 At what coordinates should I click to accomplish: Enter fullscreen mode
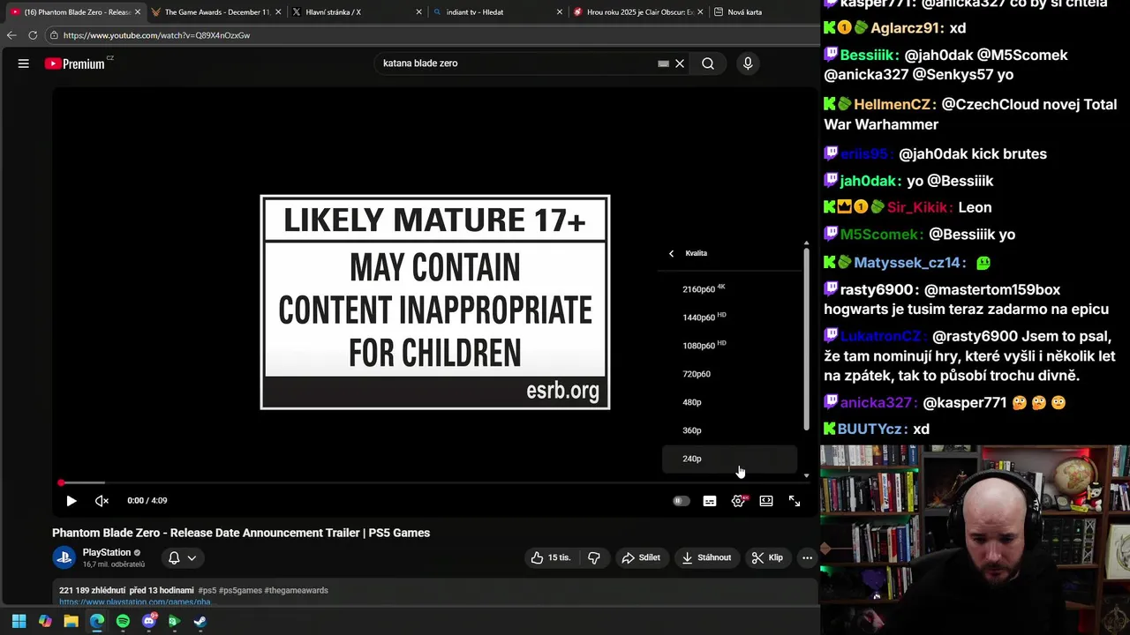coord(795,501)
